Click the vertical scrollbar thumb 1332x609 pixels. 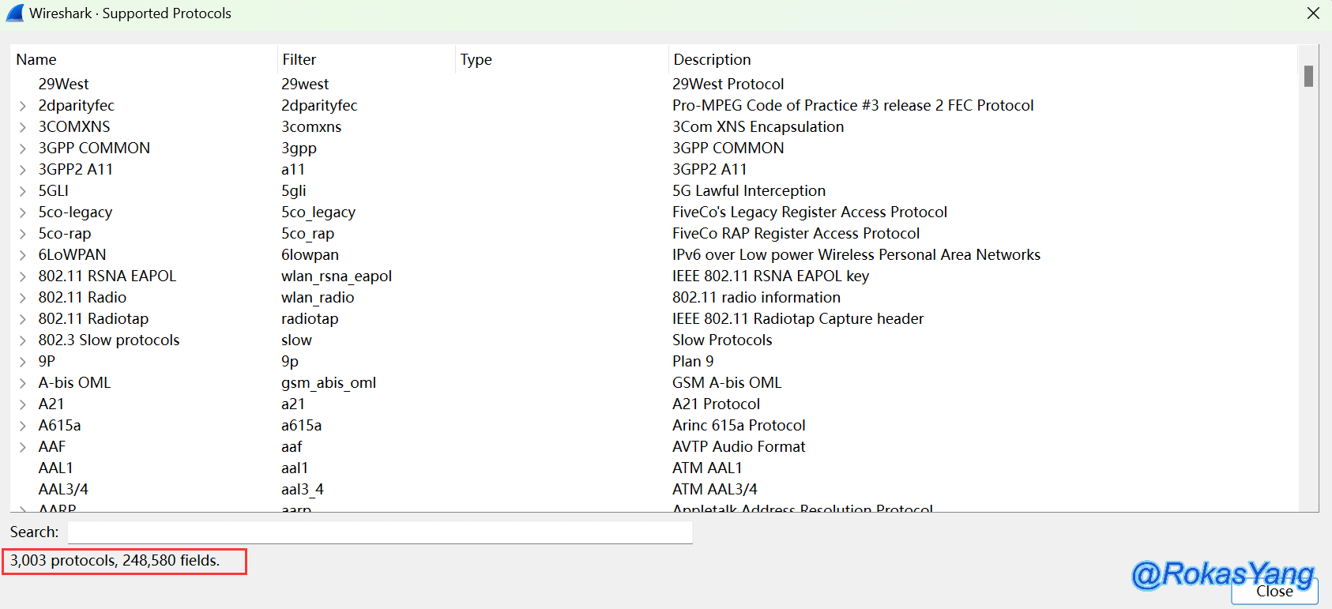[x=1308, y=76]
